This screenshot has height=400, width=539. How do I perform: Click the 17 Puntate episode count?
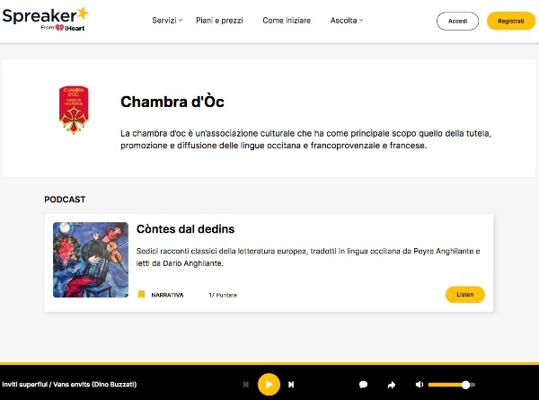point(223,295)
